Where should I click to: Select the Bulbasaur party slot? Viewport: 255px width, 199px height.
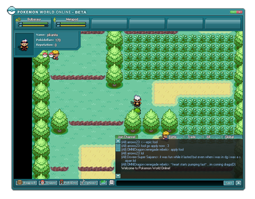(33, 23)
